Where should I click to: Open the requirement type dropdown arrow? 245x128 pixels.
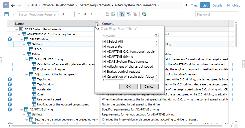[x=13, y=14]
